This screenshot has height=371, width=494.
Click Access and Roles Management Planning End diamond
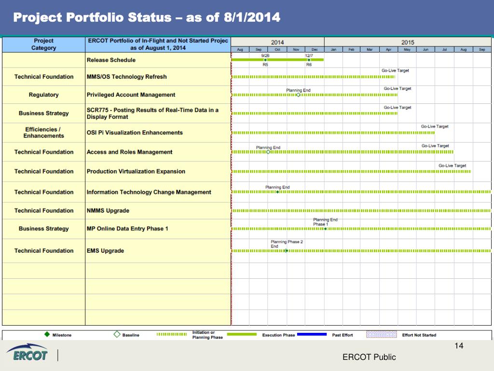pos(268,152)
